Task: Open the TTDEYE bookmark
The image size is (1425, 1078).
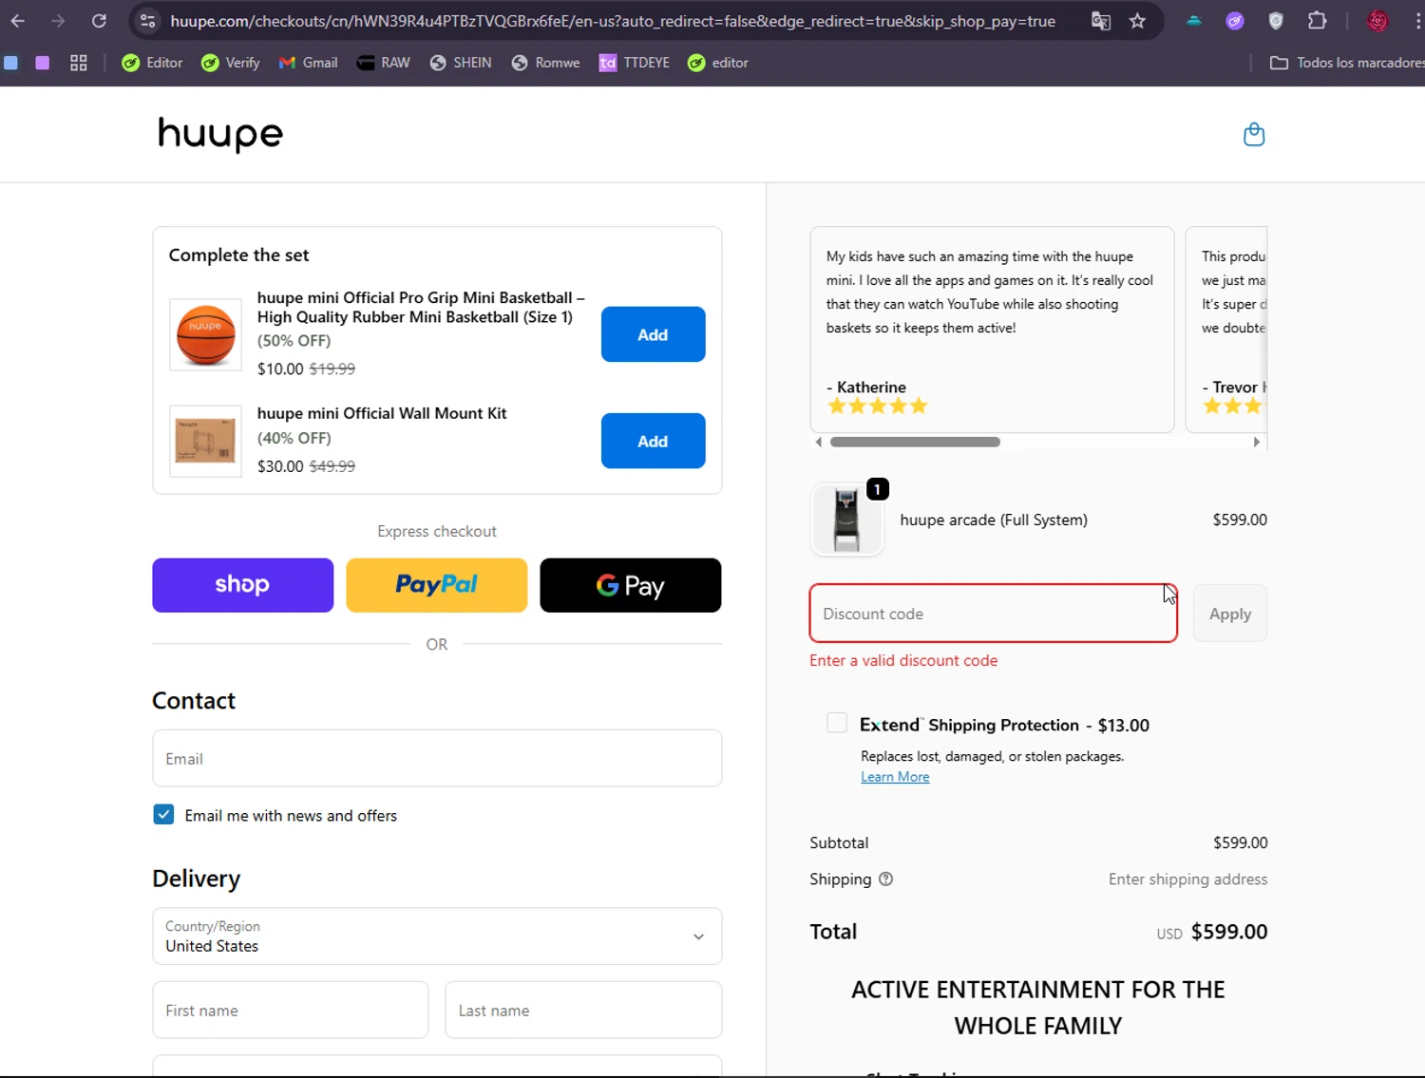Action: tap(635, 63)
